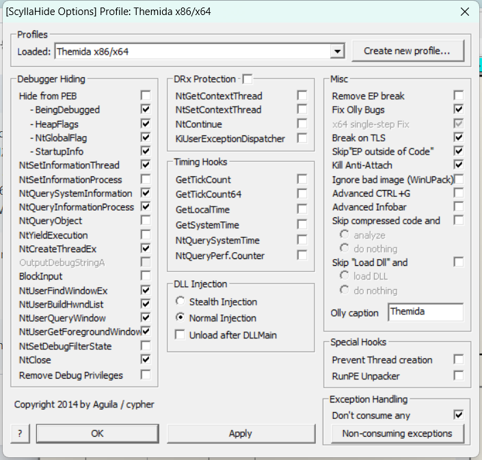Open help with the ? button
Screen dimensions: 482x460
coord(21,433)
